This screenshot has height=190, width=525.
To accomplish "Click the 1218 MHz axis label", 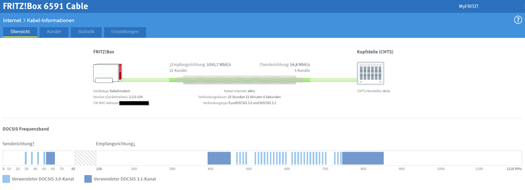I will tap(514, 169).
